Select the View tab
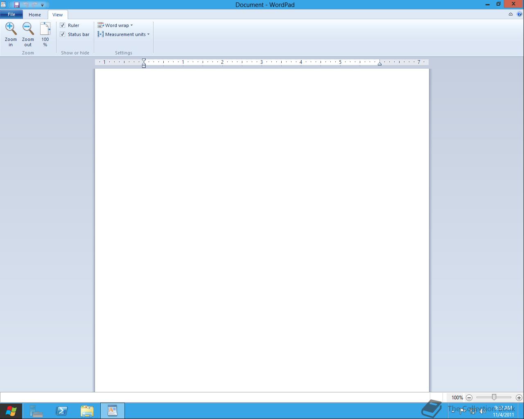The image size is (524, 419). (57, 15)
